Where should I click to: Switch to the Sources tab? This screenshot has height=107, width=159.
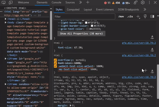[x=70, y=2]
